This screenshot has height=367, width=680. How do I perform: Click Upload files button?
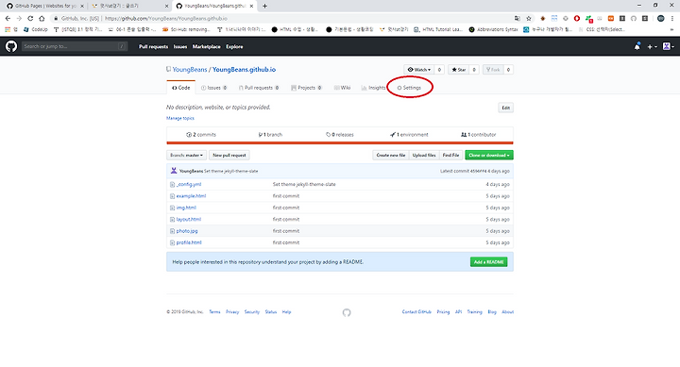click(424, 155)
